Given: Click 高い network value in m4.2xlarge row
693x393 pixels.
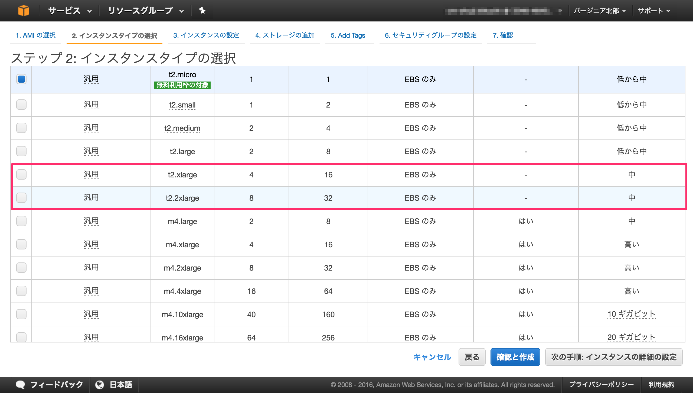Looking at the screenshot, I should coord(632,268).
